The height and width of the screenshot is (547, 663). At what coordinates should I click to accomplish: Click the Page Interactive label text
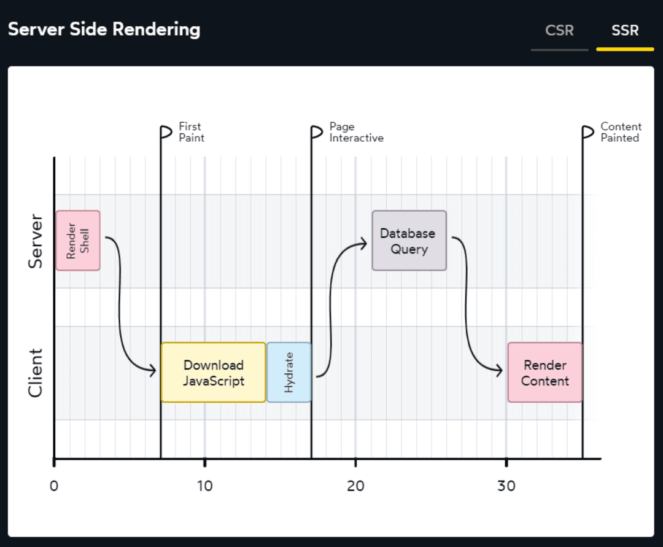point(356,132)
